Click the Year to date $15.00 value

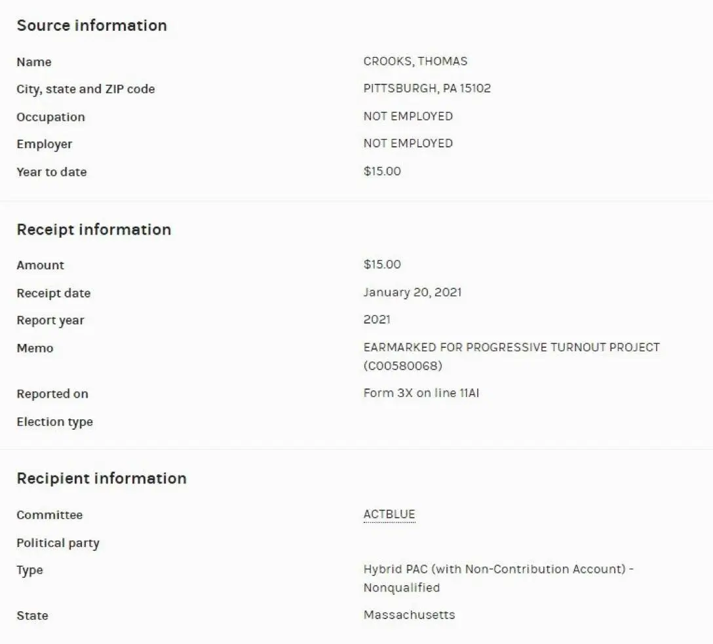(x=382, y=172)
